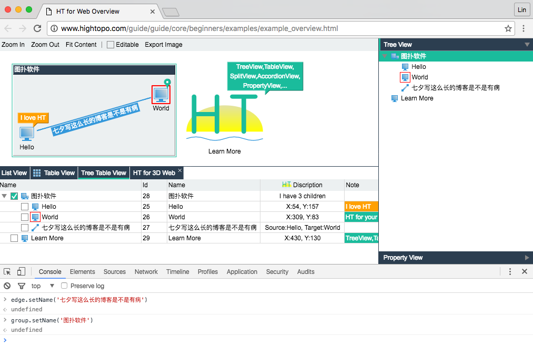Switch to the Tree Table View tab
Image resolution: width=533 pixels, height=346 pixels.
coord(103,172)
